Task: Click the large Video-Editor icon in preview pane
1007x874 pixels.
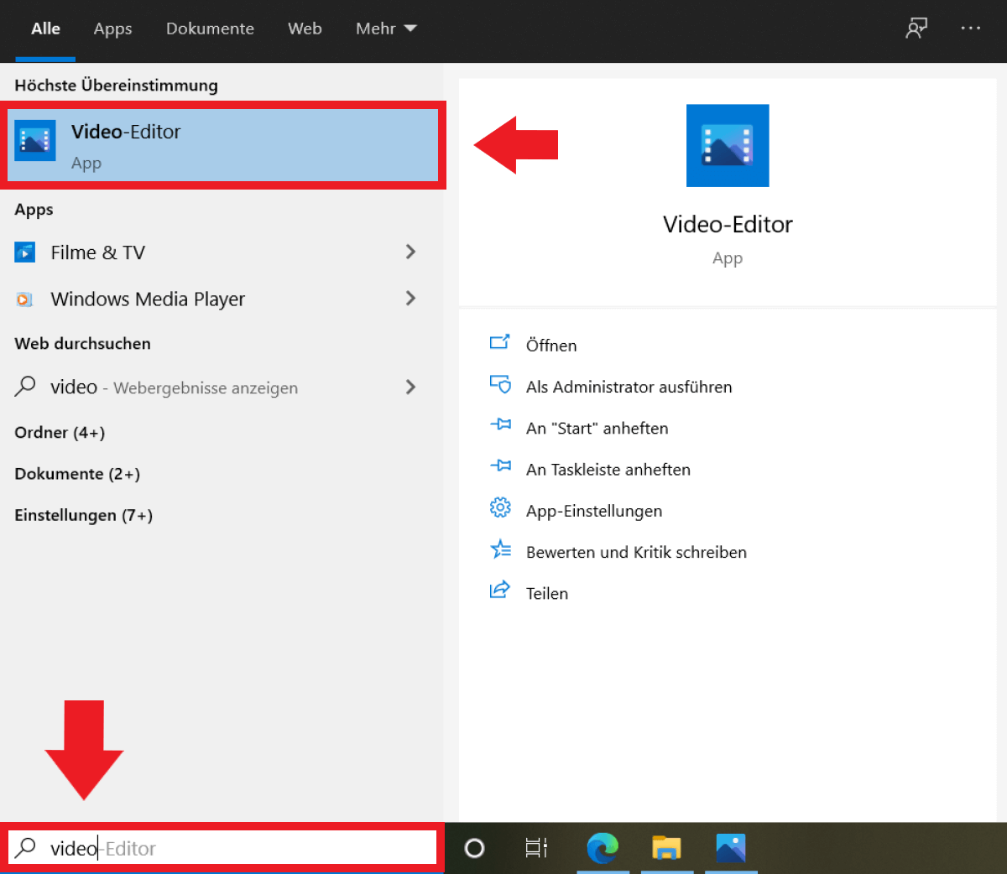Action: [728, 145]
